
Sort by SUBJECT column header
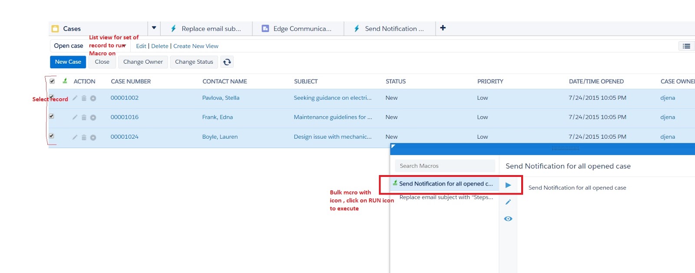coord(306,81)
